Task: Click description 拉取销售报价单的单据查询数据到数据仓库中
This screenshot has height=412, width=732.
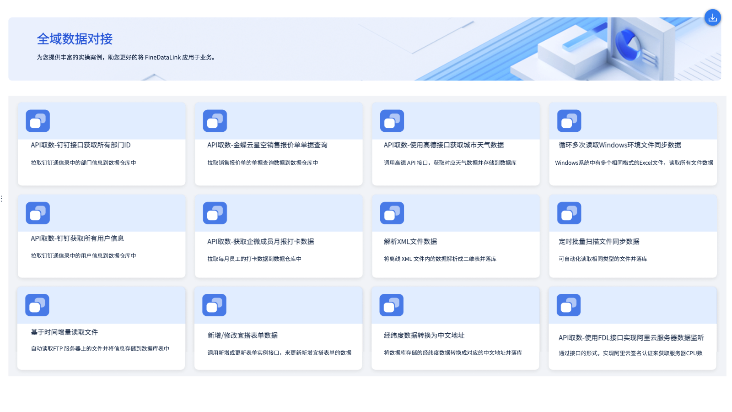Action: pos(263,163)
